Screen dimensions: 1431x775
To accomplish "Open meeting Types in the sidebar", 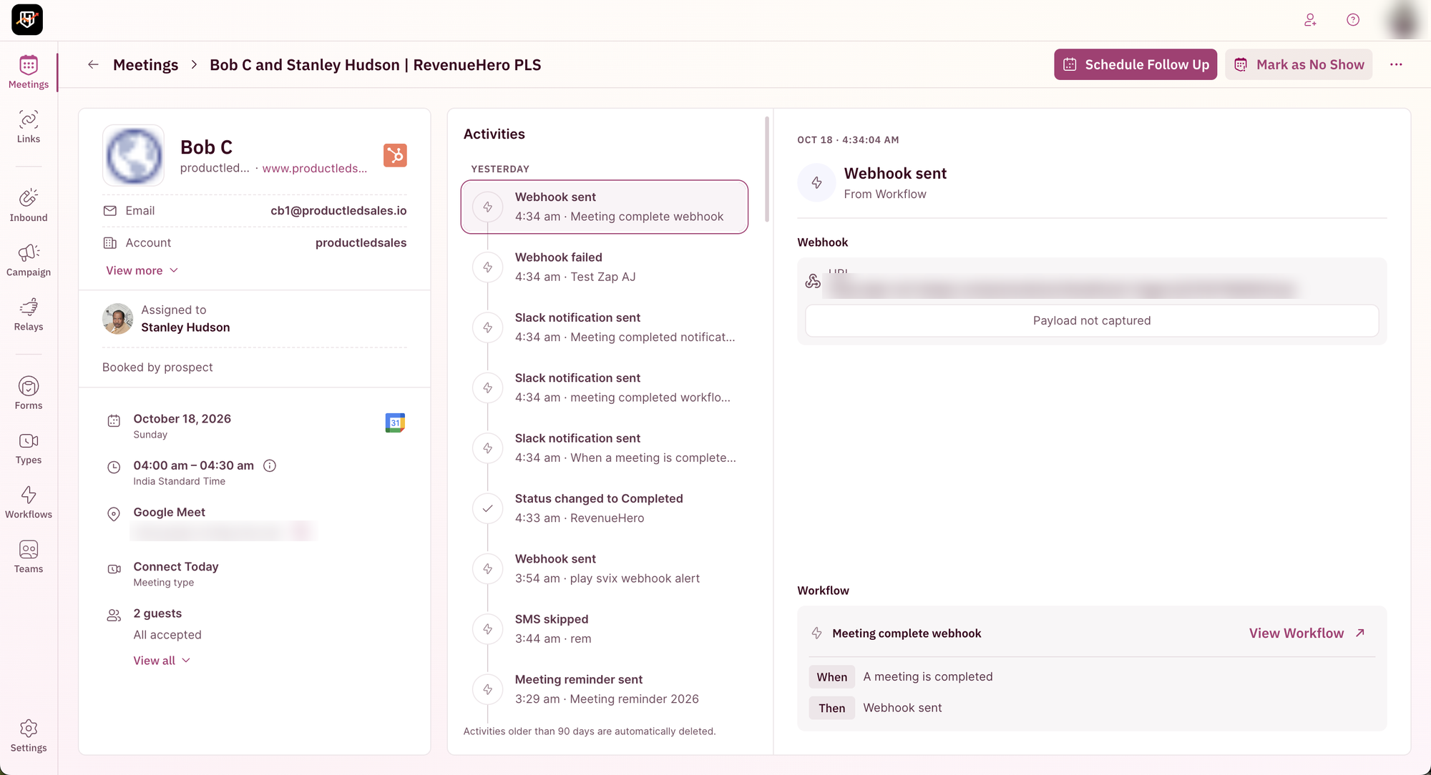I will tap(29, 448).
